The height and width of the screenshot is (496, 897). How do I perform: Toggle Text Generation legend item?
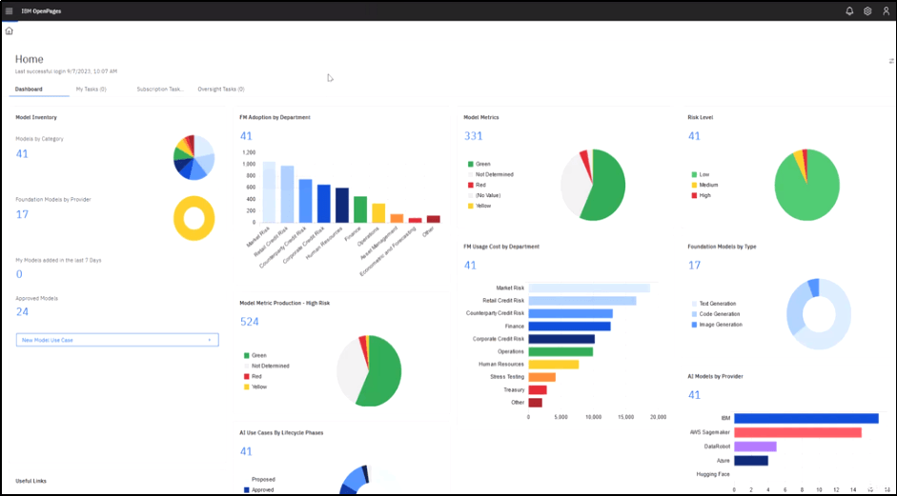pos(714,304)
